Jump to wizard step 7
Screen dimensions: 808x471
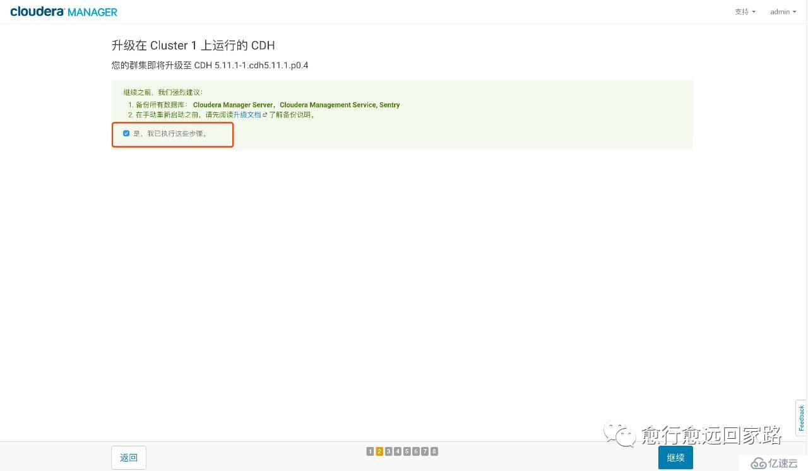(x=425, y=451)
